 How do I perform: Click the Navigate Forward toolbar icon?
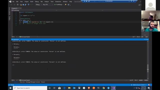click(x=14, y=4)
